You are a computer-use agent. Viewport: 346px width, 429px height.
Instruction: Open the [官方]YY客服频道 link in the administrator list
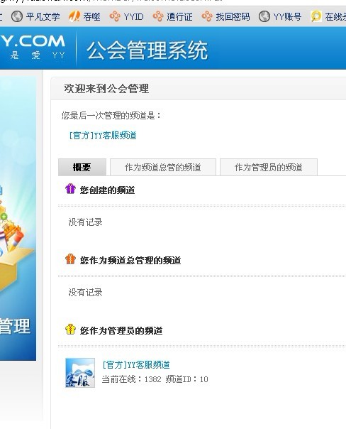click(x=136, y=364)
